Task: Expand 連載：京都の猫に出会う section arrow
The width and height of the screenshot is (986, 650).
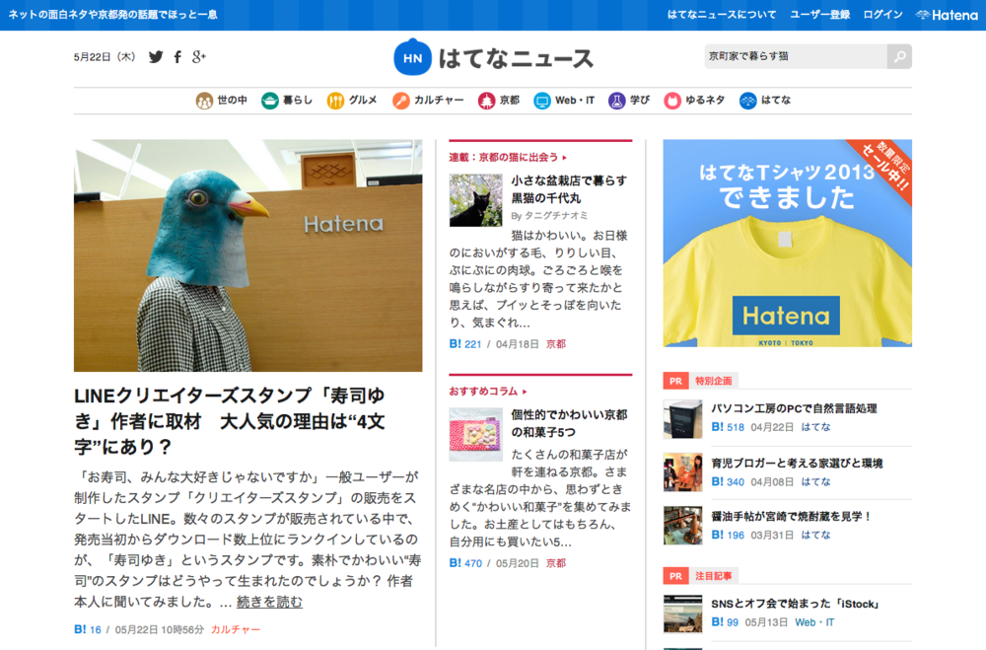Action: (x=565, y=157)
